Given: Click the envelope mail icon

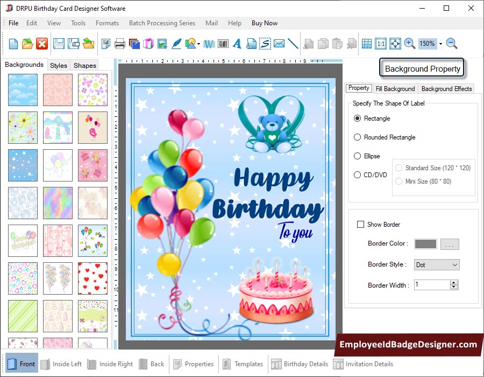Looking at the screenshot, I should pos(279,44).
